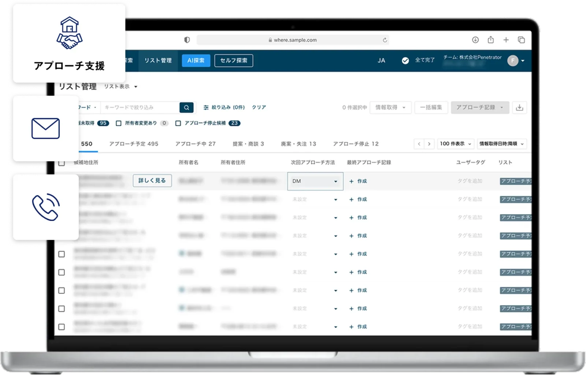Click the browser new tab plus icon
Image resolution: width=586 pixels, height=375 pixels.
click(506, 40)
